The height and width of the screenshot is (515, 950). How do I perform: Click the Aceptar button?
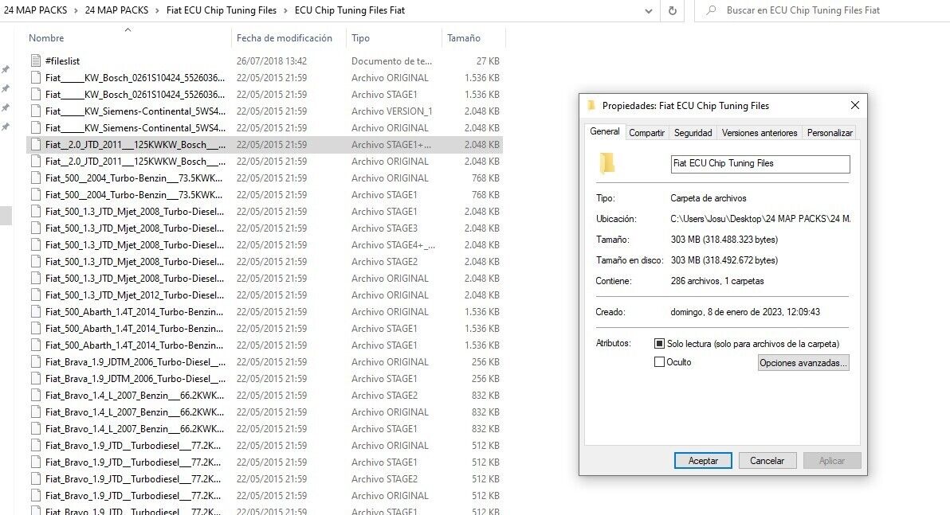pyautogui.click(x=703, y=461)
